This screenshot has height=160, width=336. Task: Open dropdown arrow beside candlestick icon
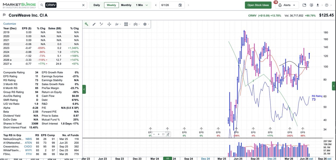point(139,25)
